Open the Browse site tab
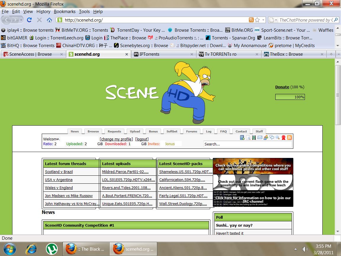341x256 pixels. click(93, 131)
